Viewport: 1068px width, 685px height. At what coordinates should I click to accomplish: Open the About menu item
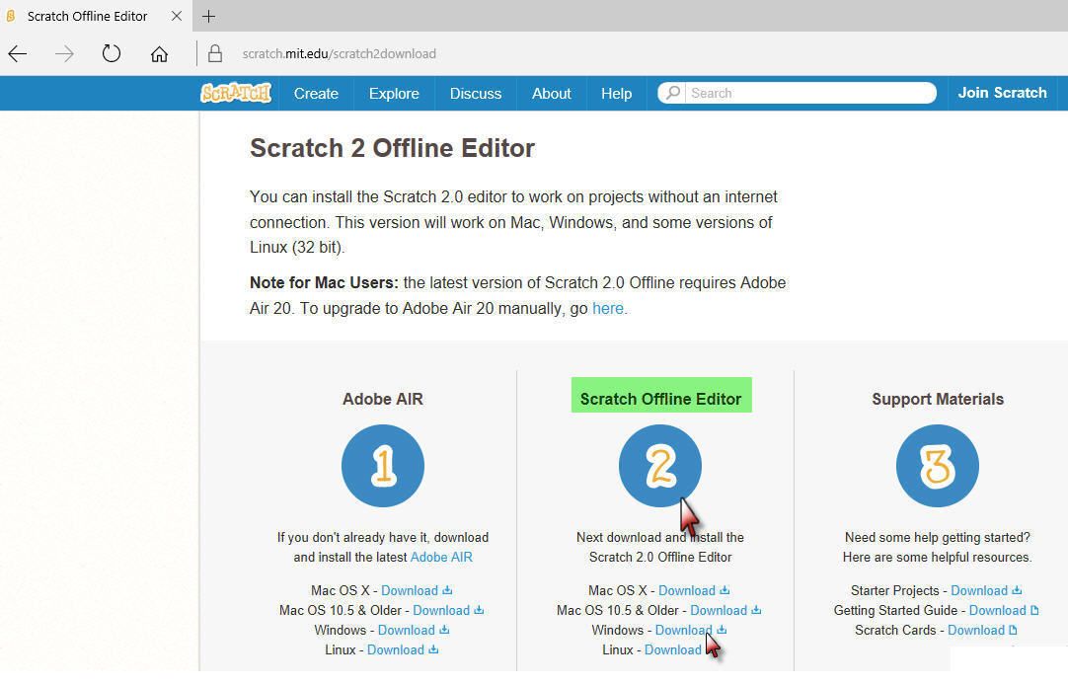pyautogui.click(x=551, y=94)
